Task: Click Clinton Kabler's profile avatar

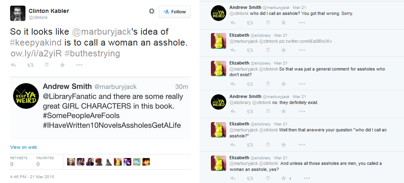Action: tap(18, 14)
